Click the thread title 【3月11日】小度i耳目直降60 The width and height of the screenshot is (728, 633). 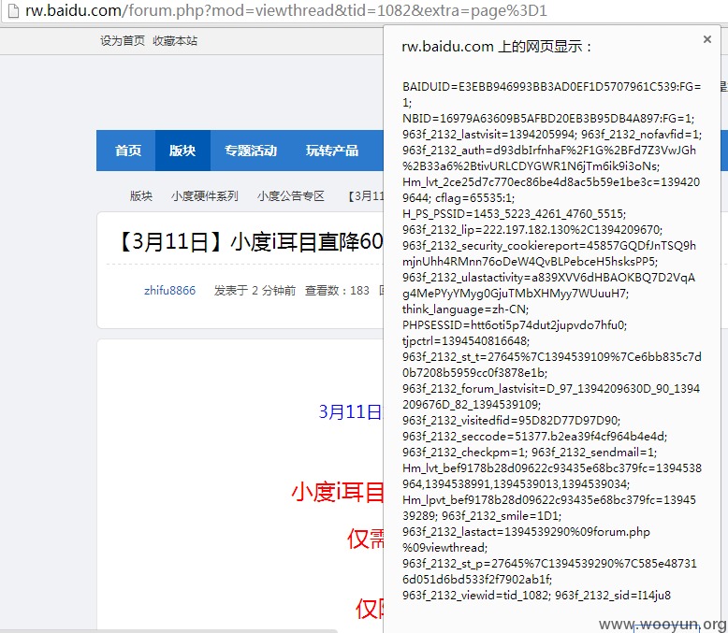coord(251,242)
